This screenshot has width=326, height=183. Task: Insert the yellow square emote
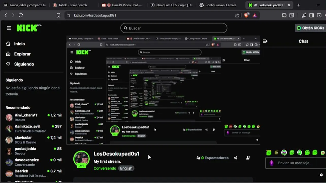(x=276, y=152)
